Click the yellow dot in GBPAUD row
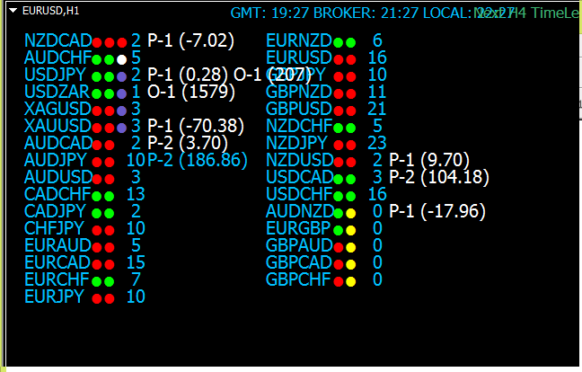Screen dimensions: 582x372 351,248
